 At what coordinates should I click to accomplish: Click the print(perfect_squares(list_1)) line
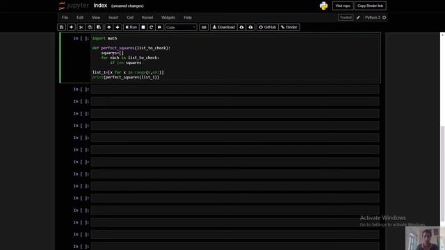click(x=126, y=77)
